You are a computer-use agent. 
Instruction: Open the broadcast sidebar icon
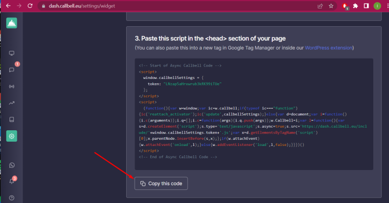coord(12,86)
